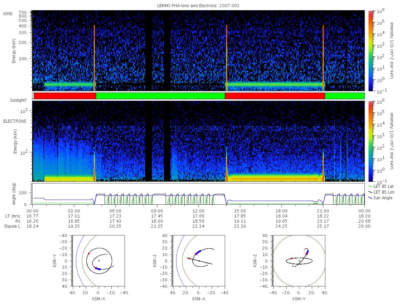Click the KSM-Y KSM-Z orbit plot

point(299,261)
